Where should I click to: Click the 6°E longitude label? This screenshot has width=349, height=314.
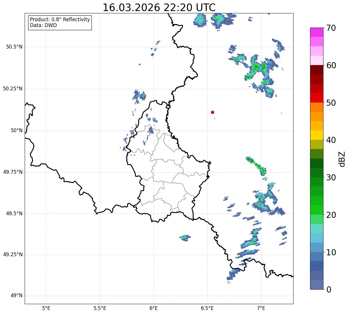[x=154, y=308]
